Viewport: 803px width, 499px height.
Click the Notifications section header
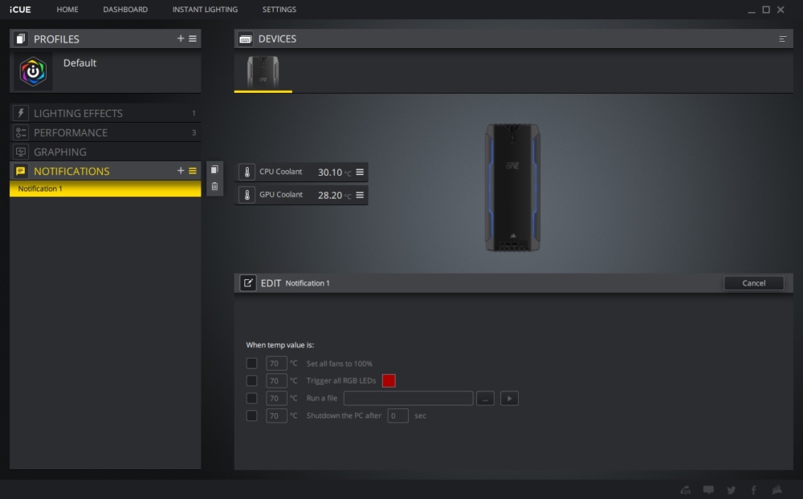(x=105, y=171)
